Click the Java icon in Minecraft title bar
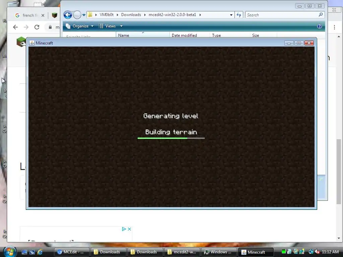This screenshot has height=257, width=343. [x=32, y=43]
